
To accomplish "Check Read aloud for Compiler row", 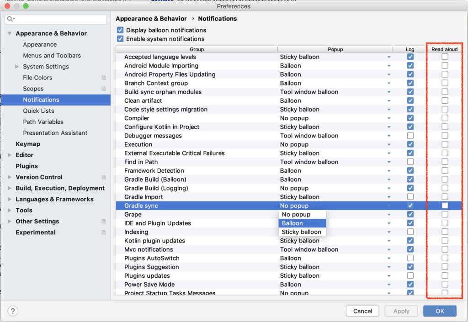I will coord(445,118).
